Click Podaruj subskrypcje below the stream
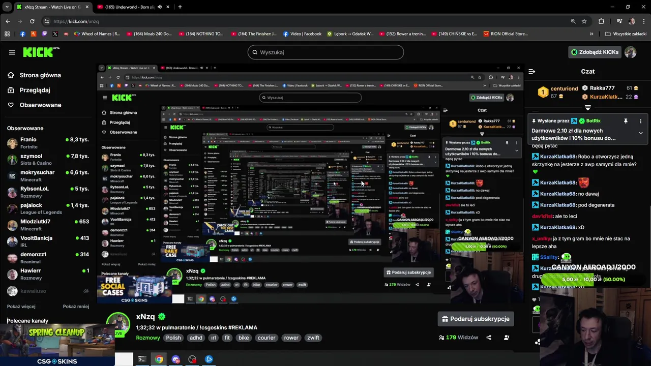 click(x=476, y=319)
